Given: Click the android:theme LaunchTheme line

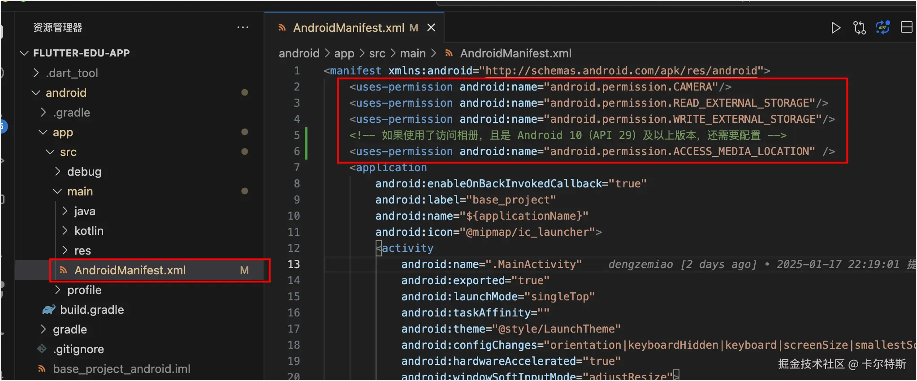Looking at the screenshot, I should point(511,329).
